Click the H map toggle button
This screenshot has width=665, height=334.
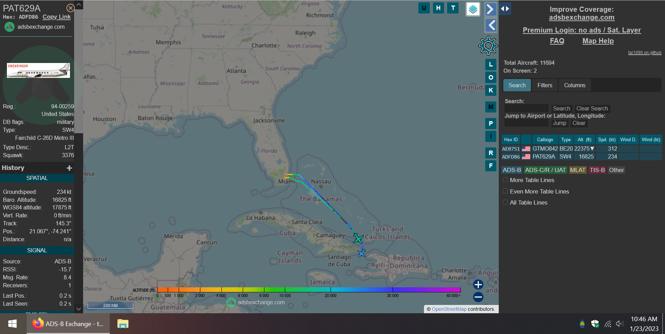(x=438, y=8)
